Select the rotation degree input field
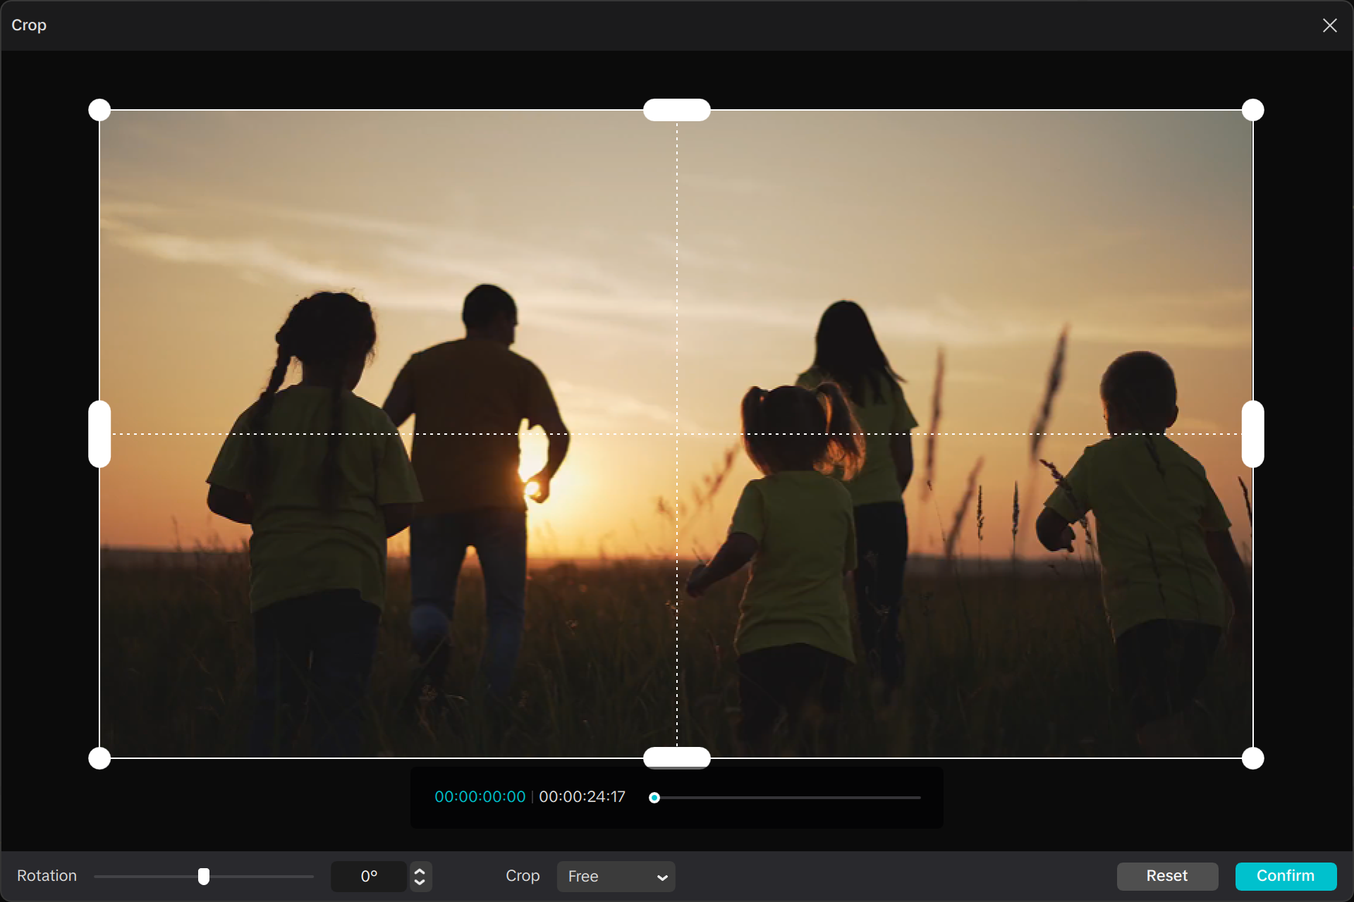The width and height of the screenshot is (1354, 902). 369,876
